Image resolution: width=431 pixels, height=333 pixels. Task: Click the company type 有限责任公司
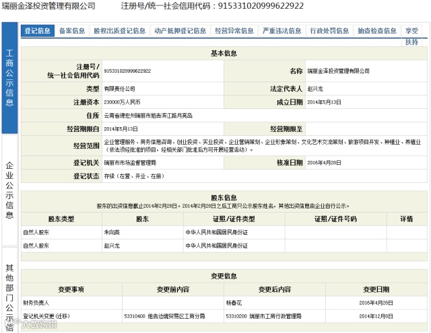click(120, 89)
